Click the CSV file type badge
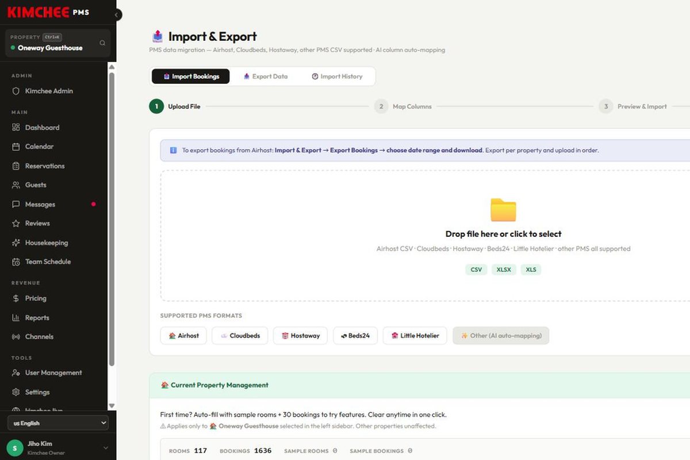This screenshot has height=460, width=690. coord(476,270)
